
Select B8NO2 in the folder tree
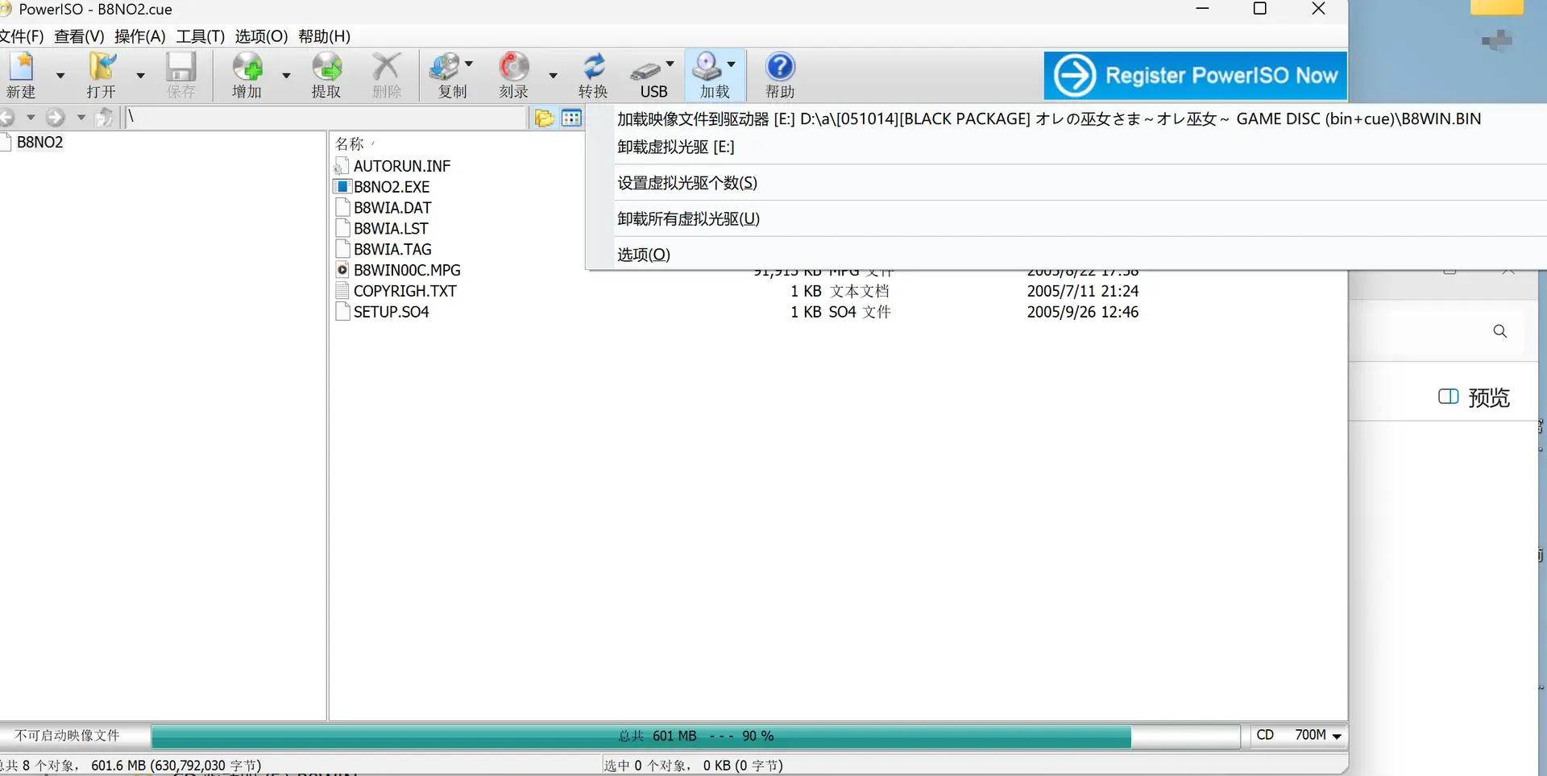click(x=39, y=143)
